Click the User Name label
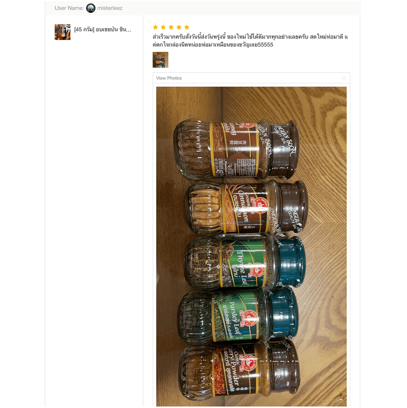The image size is (407, 408). pyautogui.click(x=69, y=8)
